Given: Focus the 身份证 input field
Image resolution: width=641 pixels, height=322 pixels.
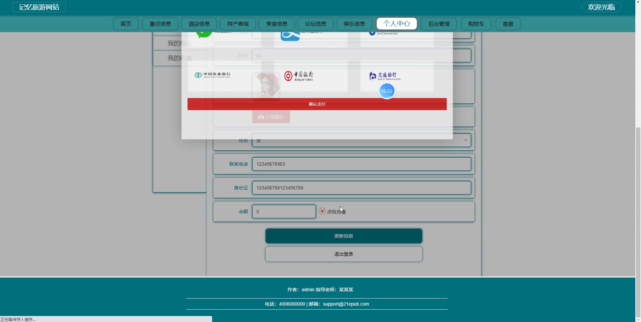Looking at the screenshot, I should 361,188.
